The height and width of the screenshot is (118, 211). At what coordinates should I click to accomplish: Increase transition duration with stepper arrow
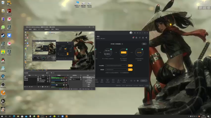click(x=81, y=79)
